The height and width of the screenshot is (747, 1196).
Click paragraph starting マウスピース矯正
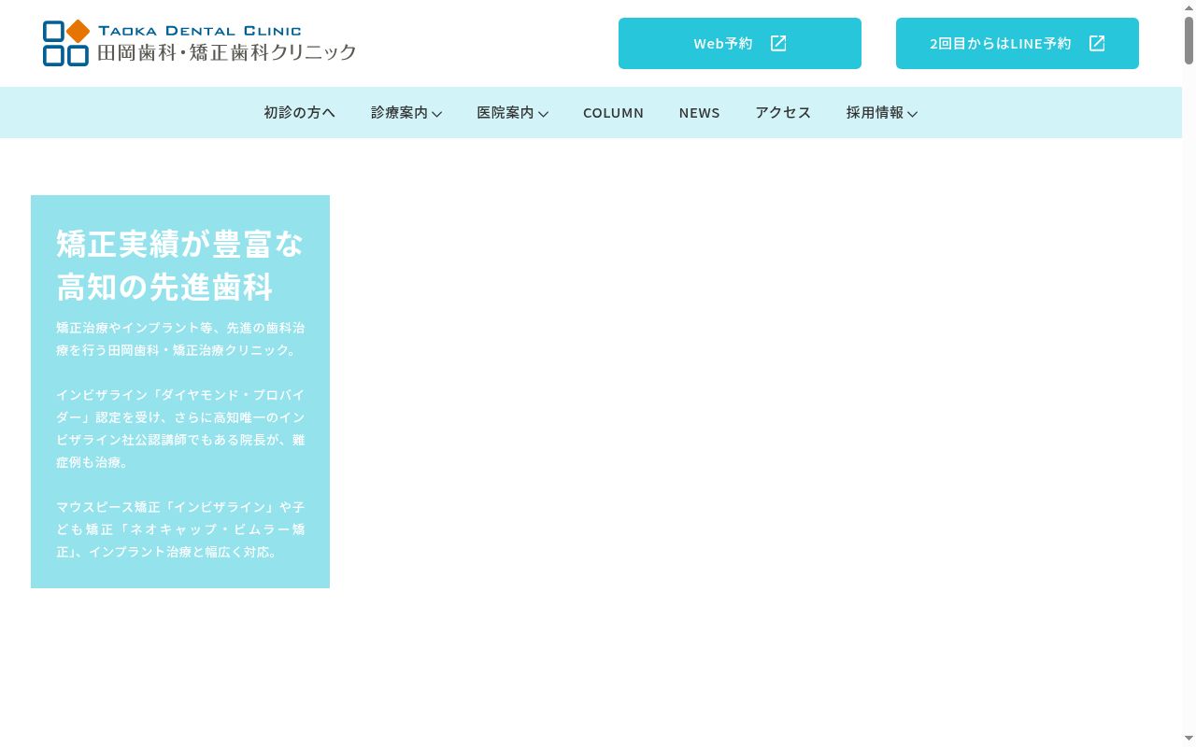click(x=180, y=529)
